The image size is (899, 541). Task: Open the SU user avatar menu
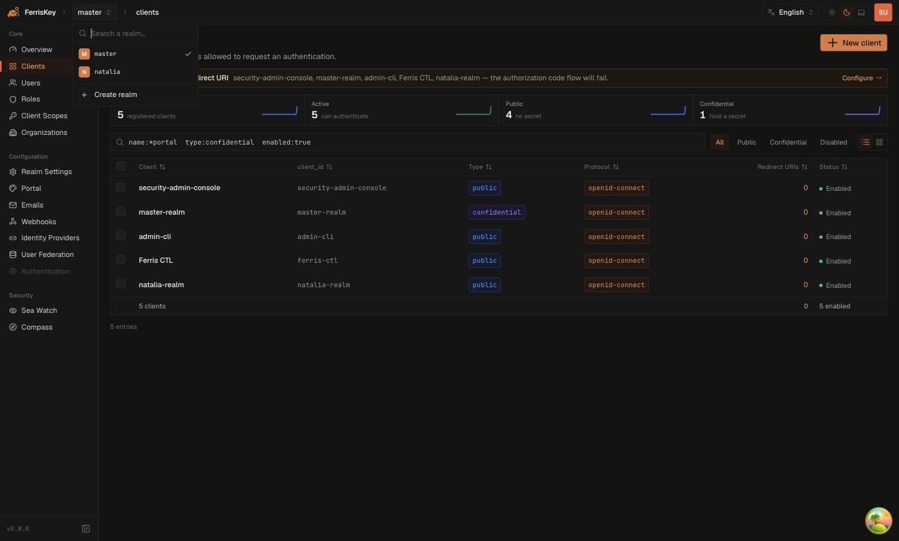click(x=883, y=12)
